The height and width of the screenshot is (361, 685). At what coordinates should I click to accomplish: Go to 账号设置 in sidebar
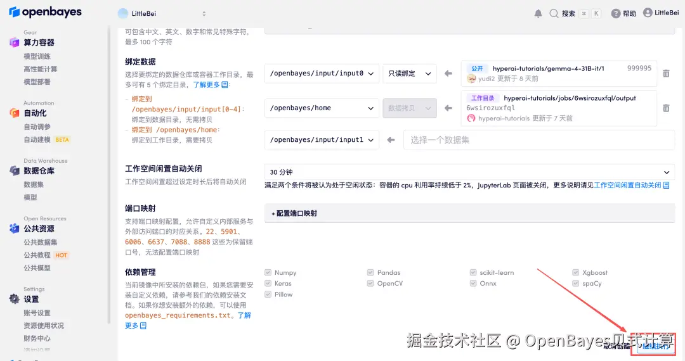[37, 313]
